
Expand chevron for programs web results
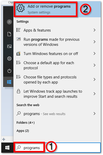[94, 114]
